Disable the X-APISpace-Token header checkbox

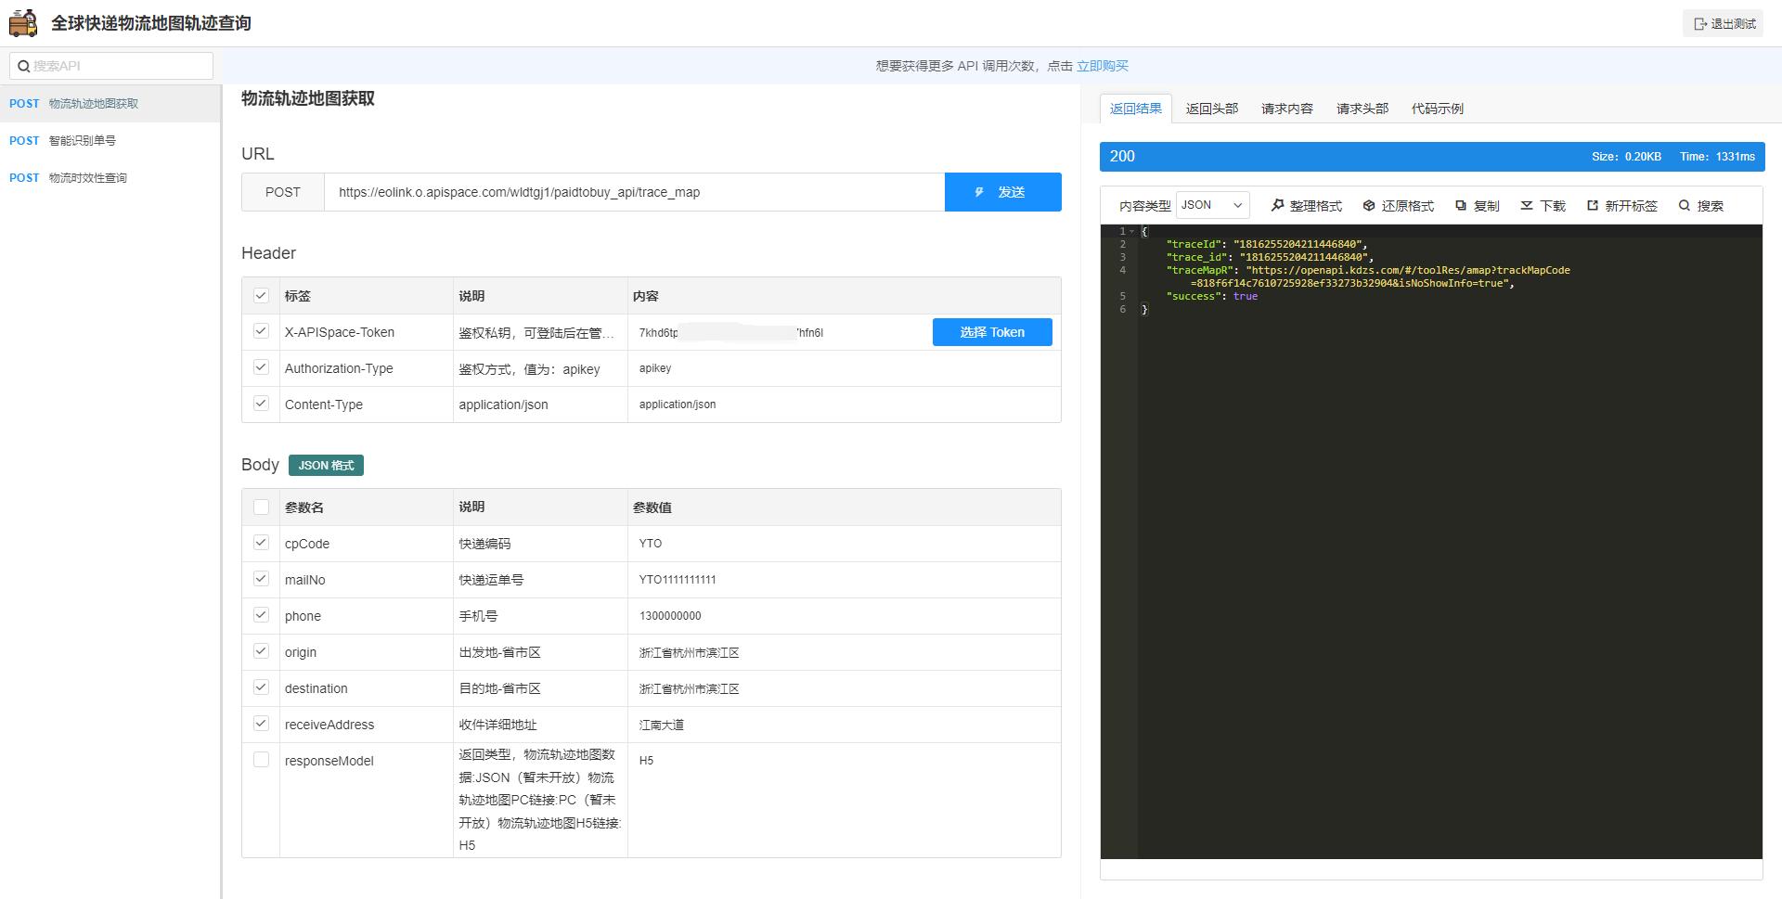coord(261,330)
